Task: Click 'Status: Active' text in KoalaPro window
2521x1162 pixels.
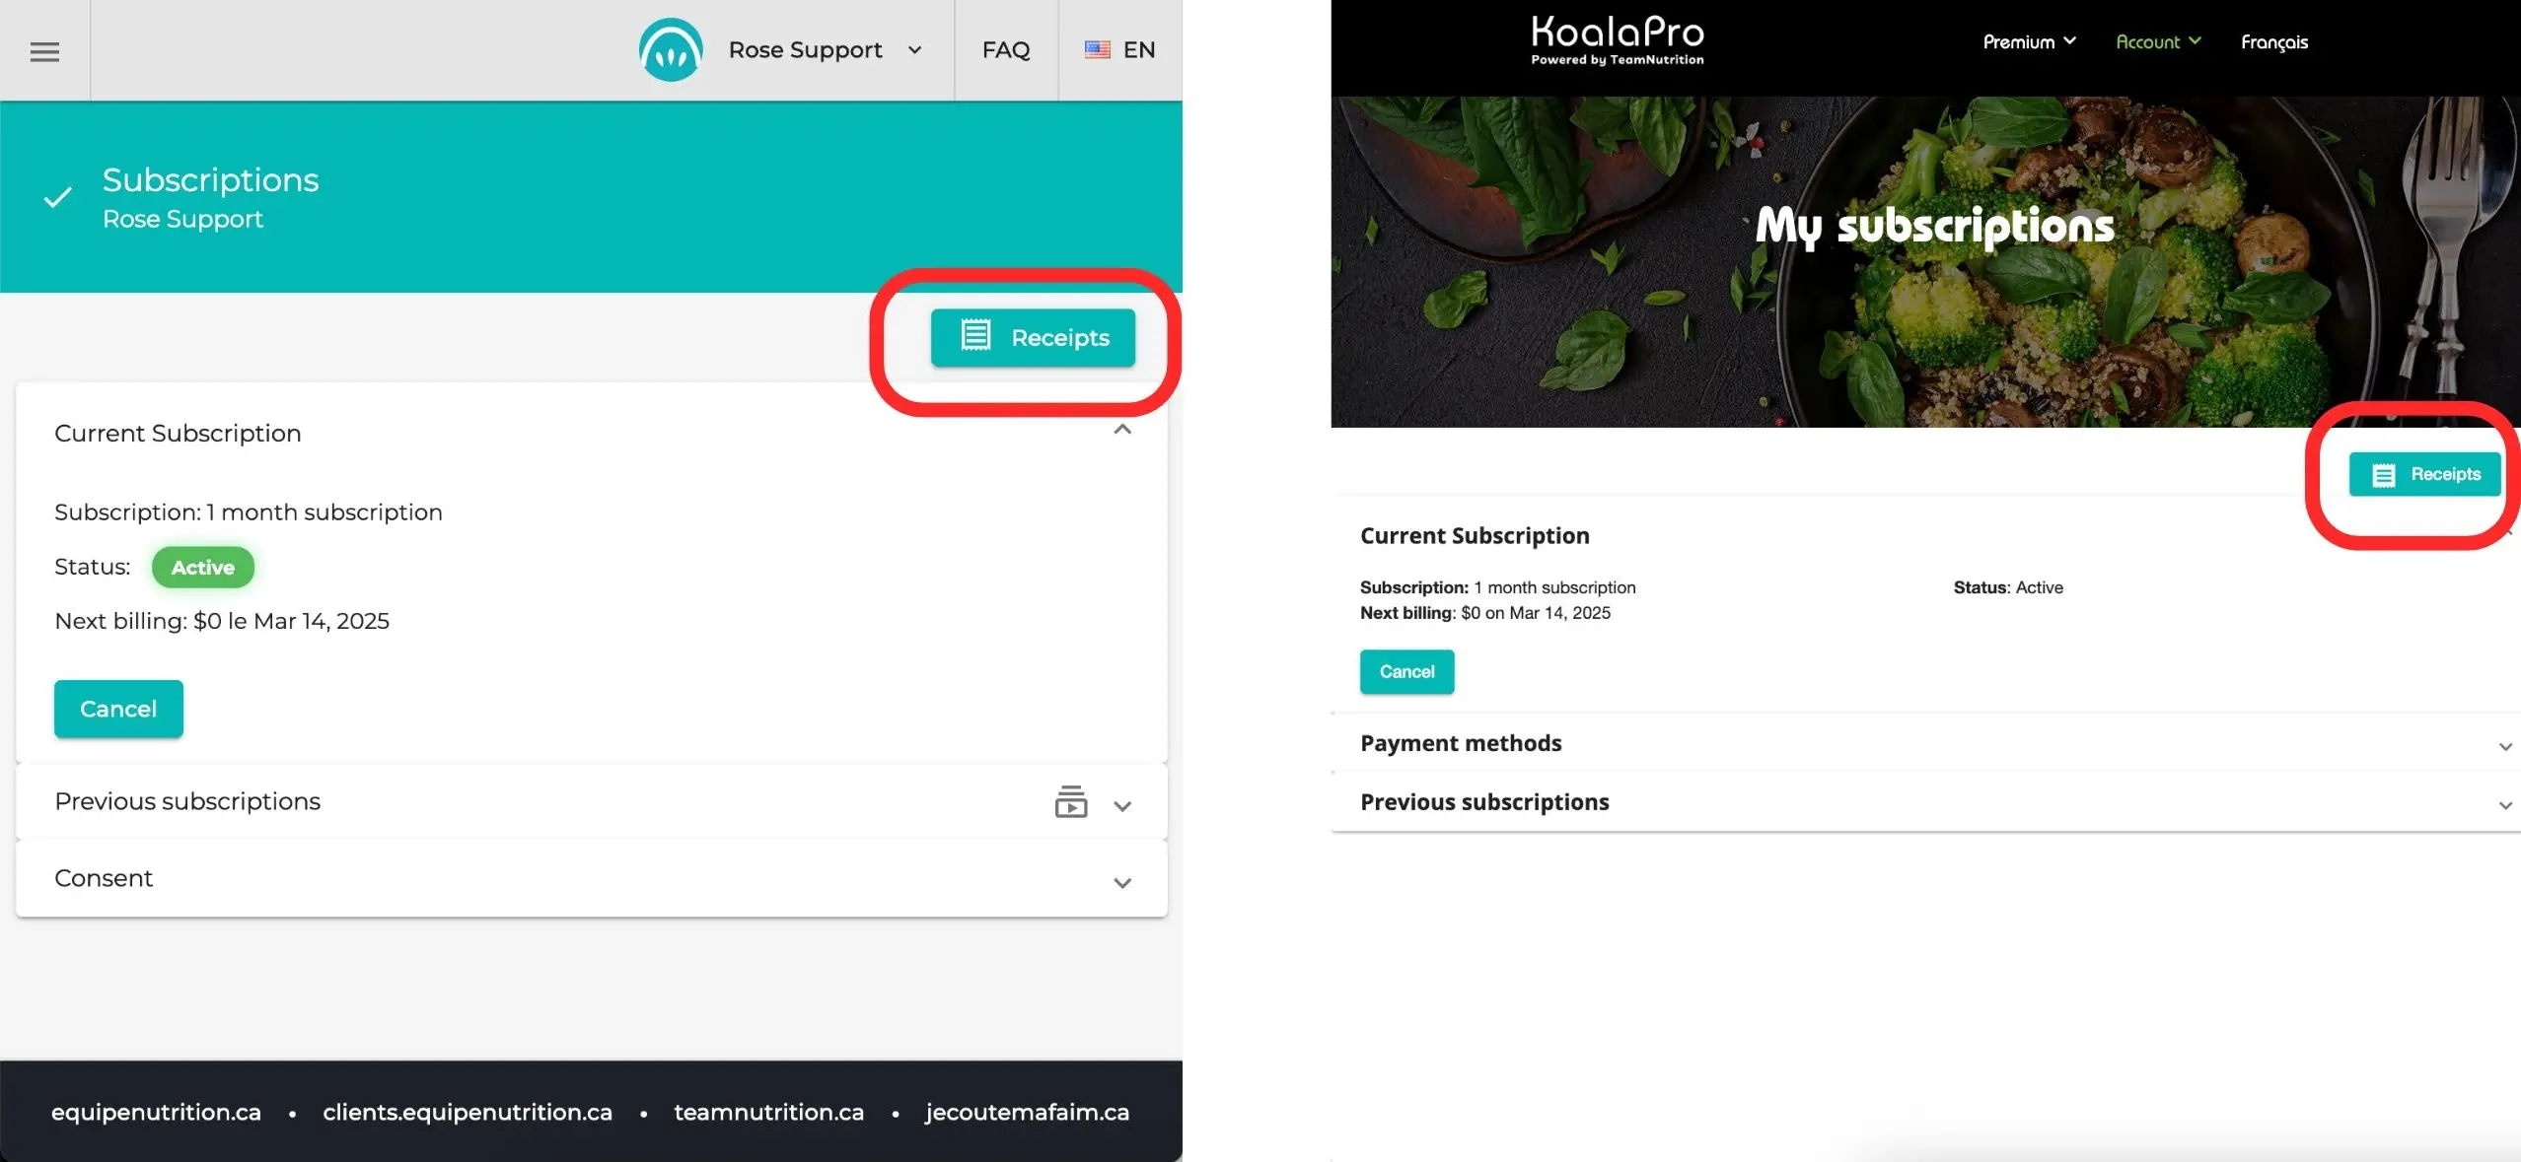Action: point(2008,587)
